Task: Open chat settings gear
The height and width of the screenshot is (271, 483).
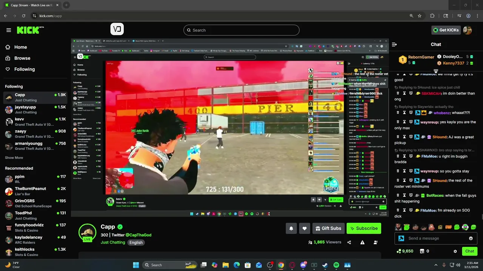Action: click(455, 251)
